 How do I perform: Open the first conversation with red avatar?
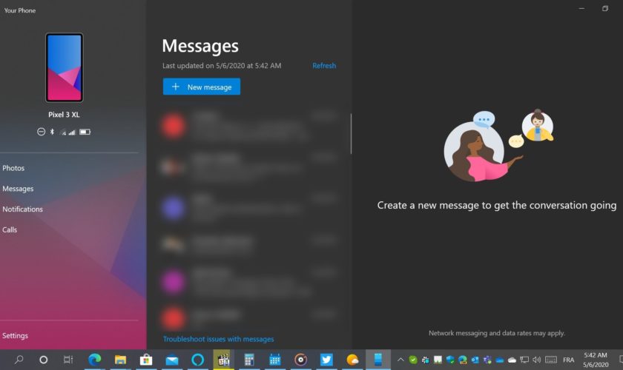(237, 126)
